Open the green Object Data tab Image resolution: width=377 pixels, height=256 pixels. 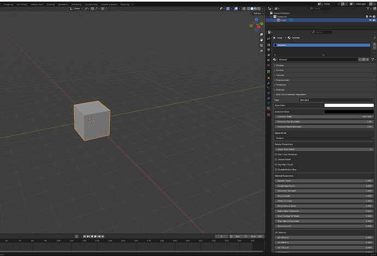point(269,103)
